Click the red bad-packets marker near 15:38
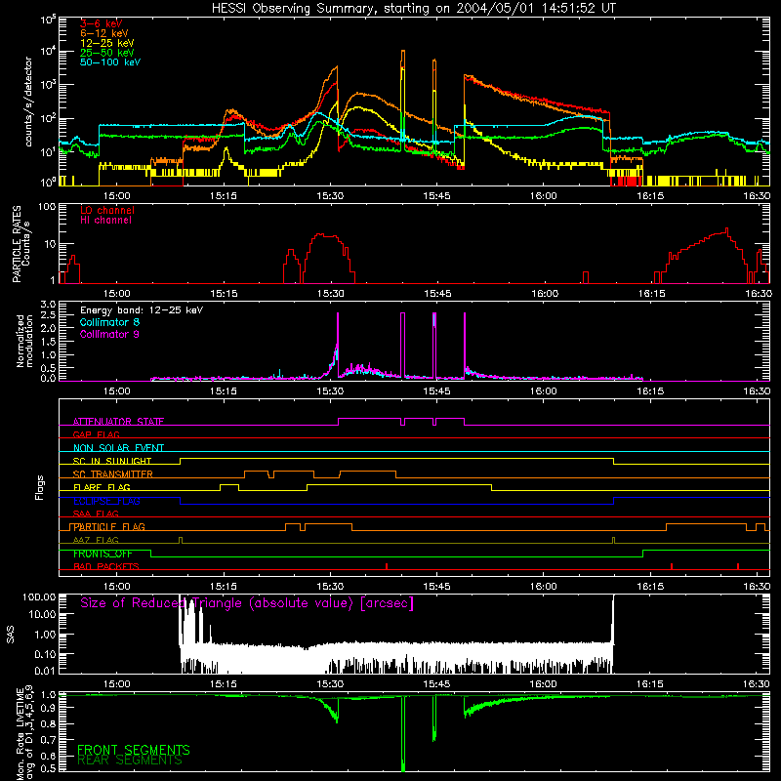The image size is (781, 781). [387, 566]
